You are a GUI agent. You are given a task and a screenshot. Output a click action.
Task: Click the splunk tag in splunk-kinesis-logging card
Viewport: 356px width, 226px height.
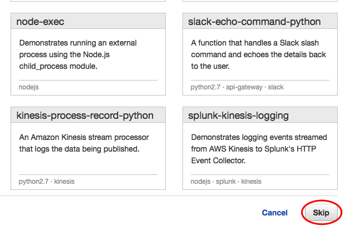pyautogui.click(x=225, y=181)
